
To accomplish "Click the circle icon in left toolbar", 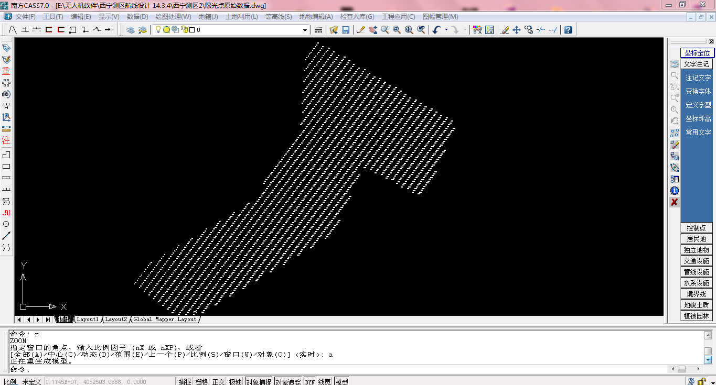I will (6, 224).
